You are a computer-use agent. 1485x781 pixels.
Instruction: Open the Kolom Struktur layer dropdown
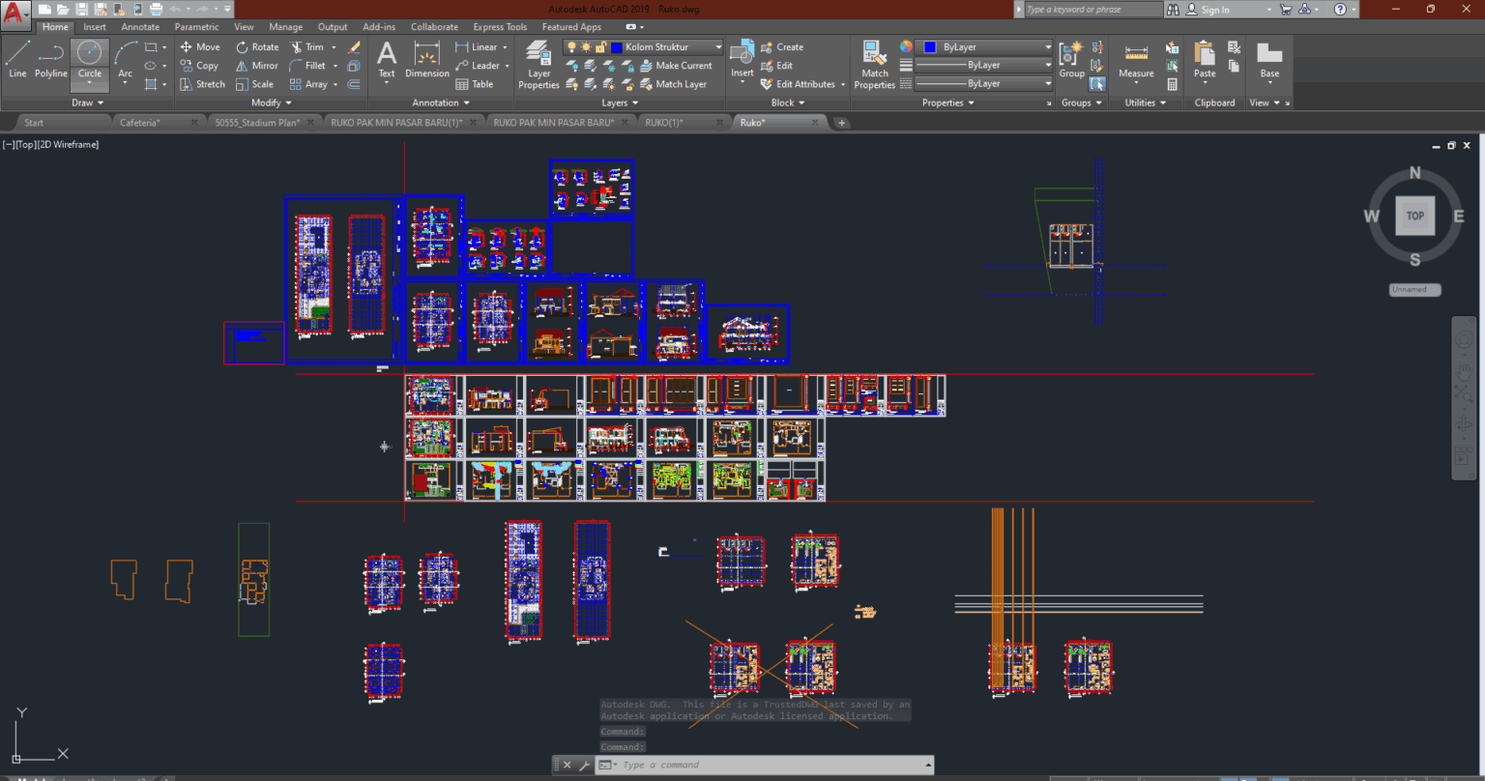(x=717, y=46)
